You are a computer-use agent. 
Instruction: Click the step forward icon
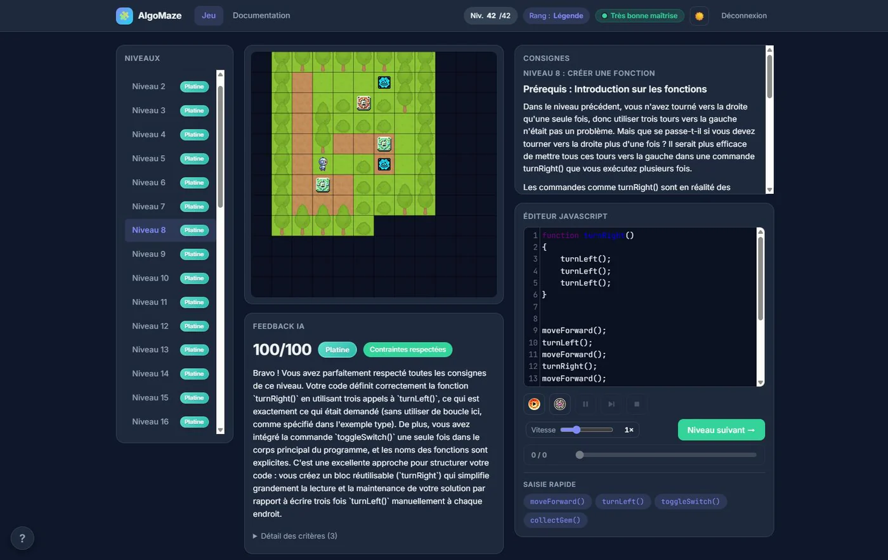[x=611, y=404]
